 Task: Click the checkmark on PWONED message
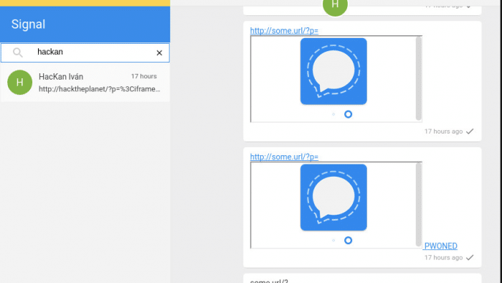coord(470,257)
